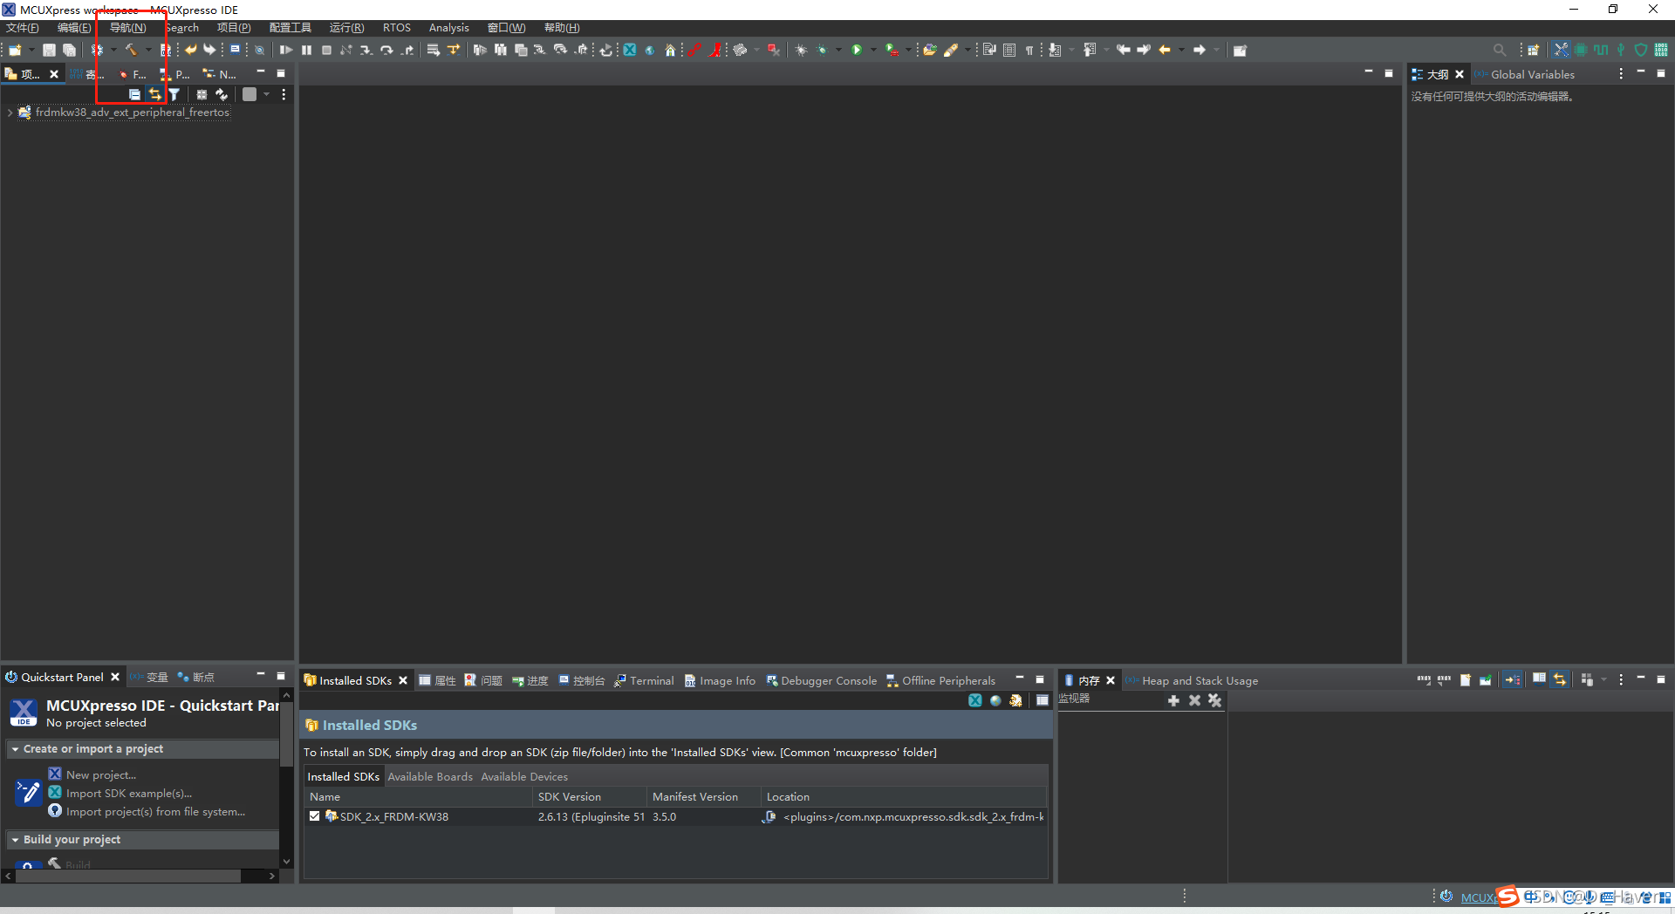Image resolution: width=1675 pixels, height=914 pixels.
Task: Click the SDK Version column header
Action: [590, 796]
